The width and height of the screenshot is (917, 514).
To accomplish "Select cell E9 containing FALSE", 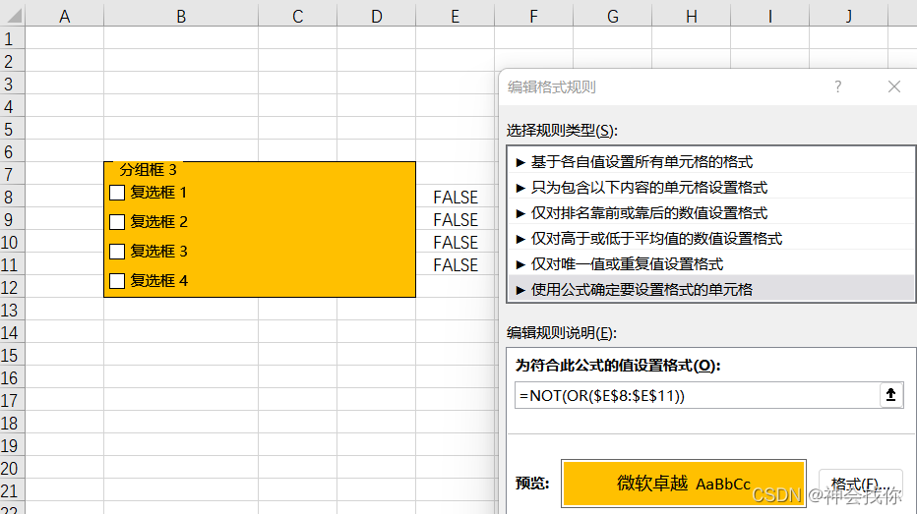I will coord(455,219).
